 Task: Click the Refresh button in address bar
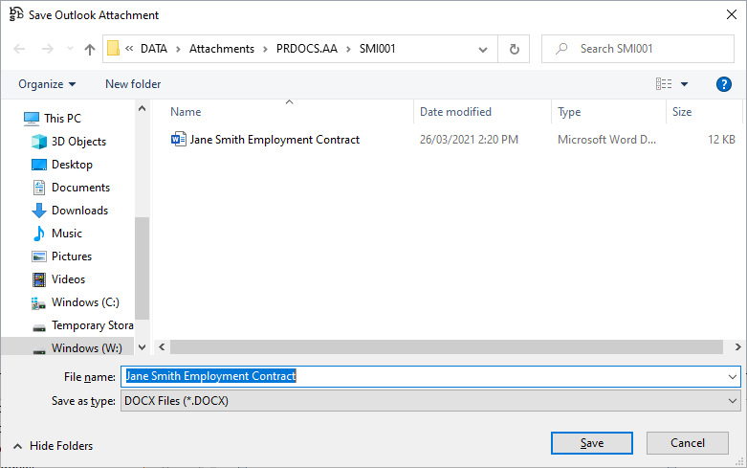[515, 49]
